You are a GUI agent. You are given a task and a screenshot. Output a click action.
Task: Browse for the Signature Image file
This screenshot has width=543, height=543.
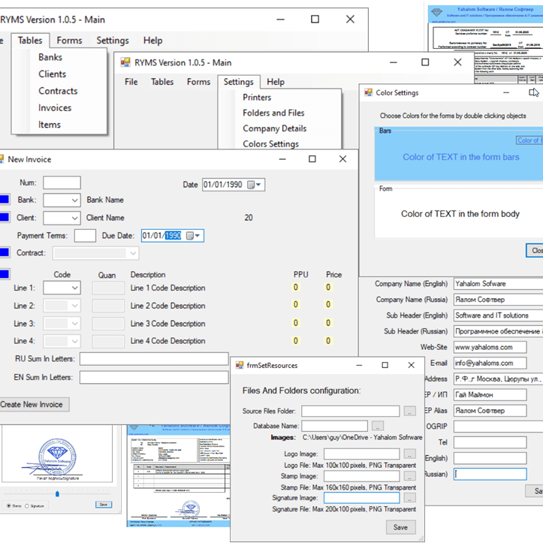tap(409, 498)
